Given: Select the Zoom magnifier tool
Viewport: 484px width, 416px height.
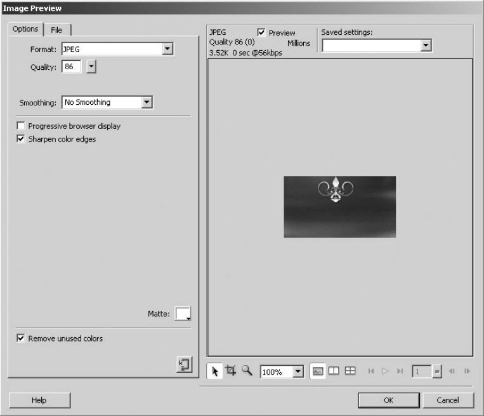Looking at the screenshot, I should coord(247,370).
